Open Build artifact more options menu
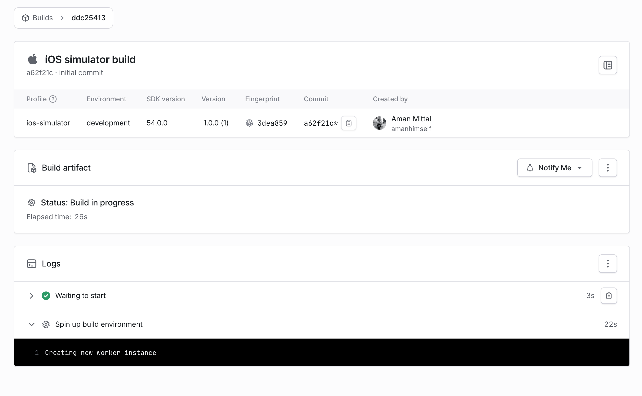Viewport: 642px width, 396px height. tap(607, 168)
